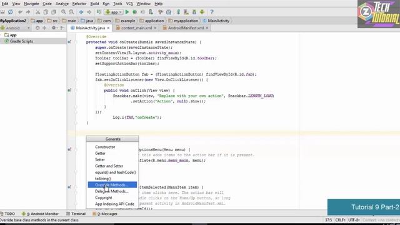Run the app with green play icon
The height and width of the screenshot is (225, 400).
pyautogui.click(x=127, y=12)
